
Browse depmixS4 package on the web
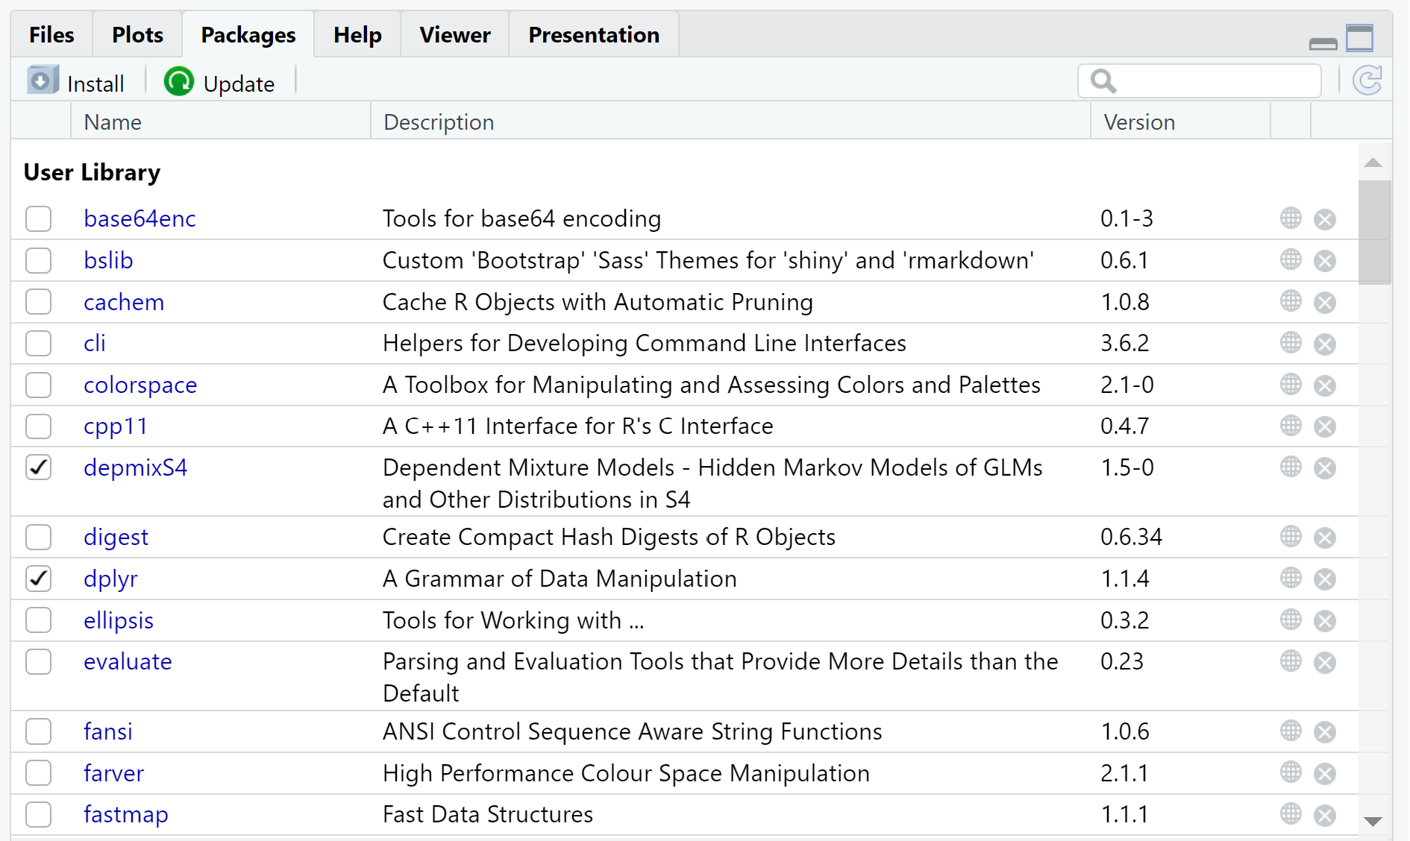click(x=1291, y=467)
